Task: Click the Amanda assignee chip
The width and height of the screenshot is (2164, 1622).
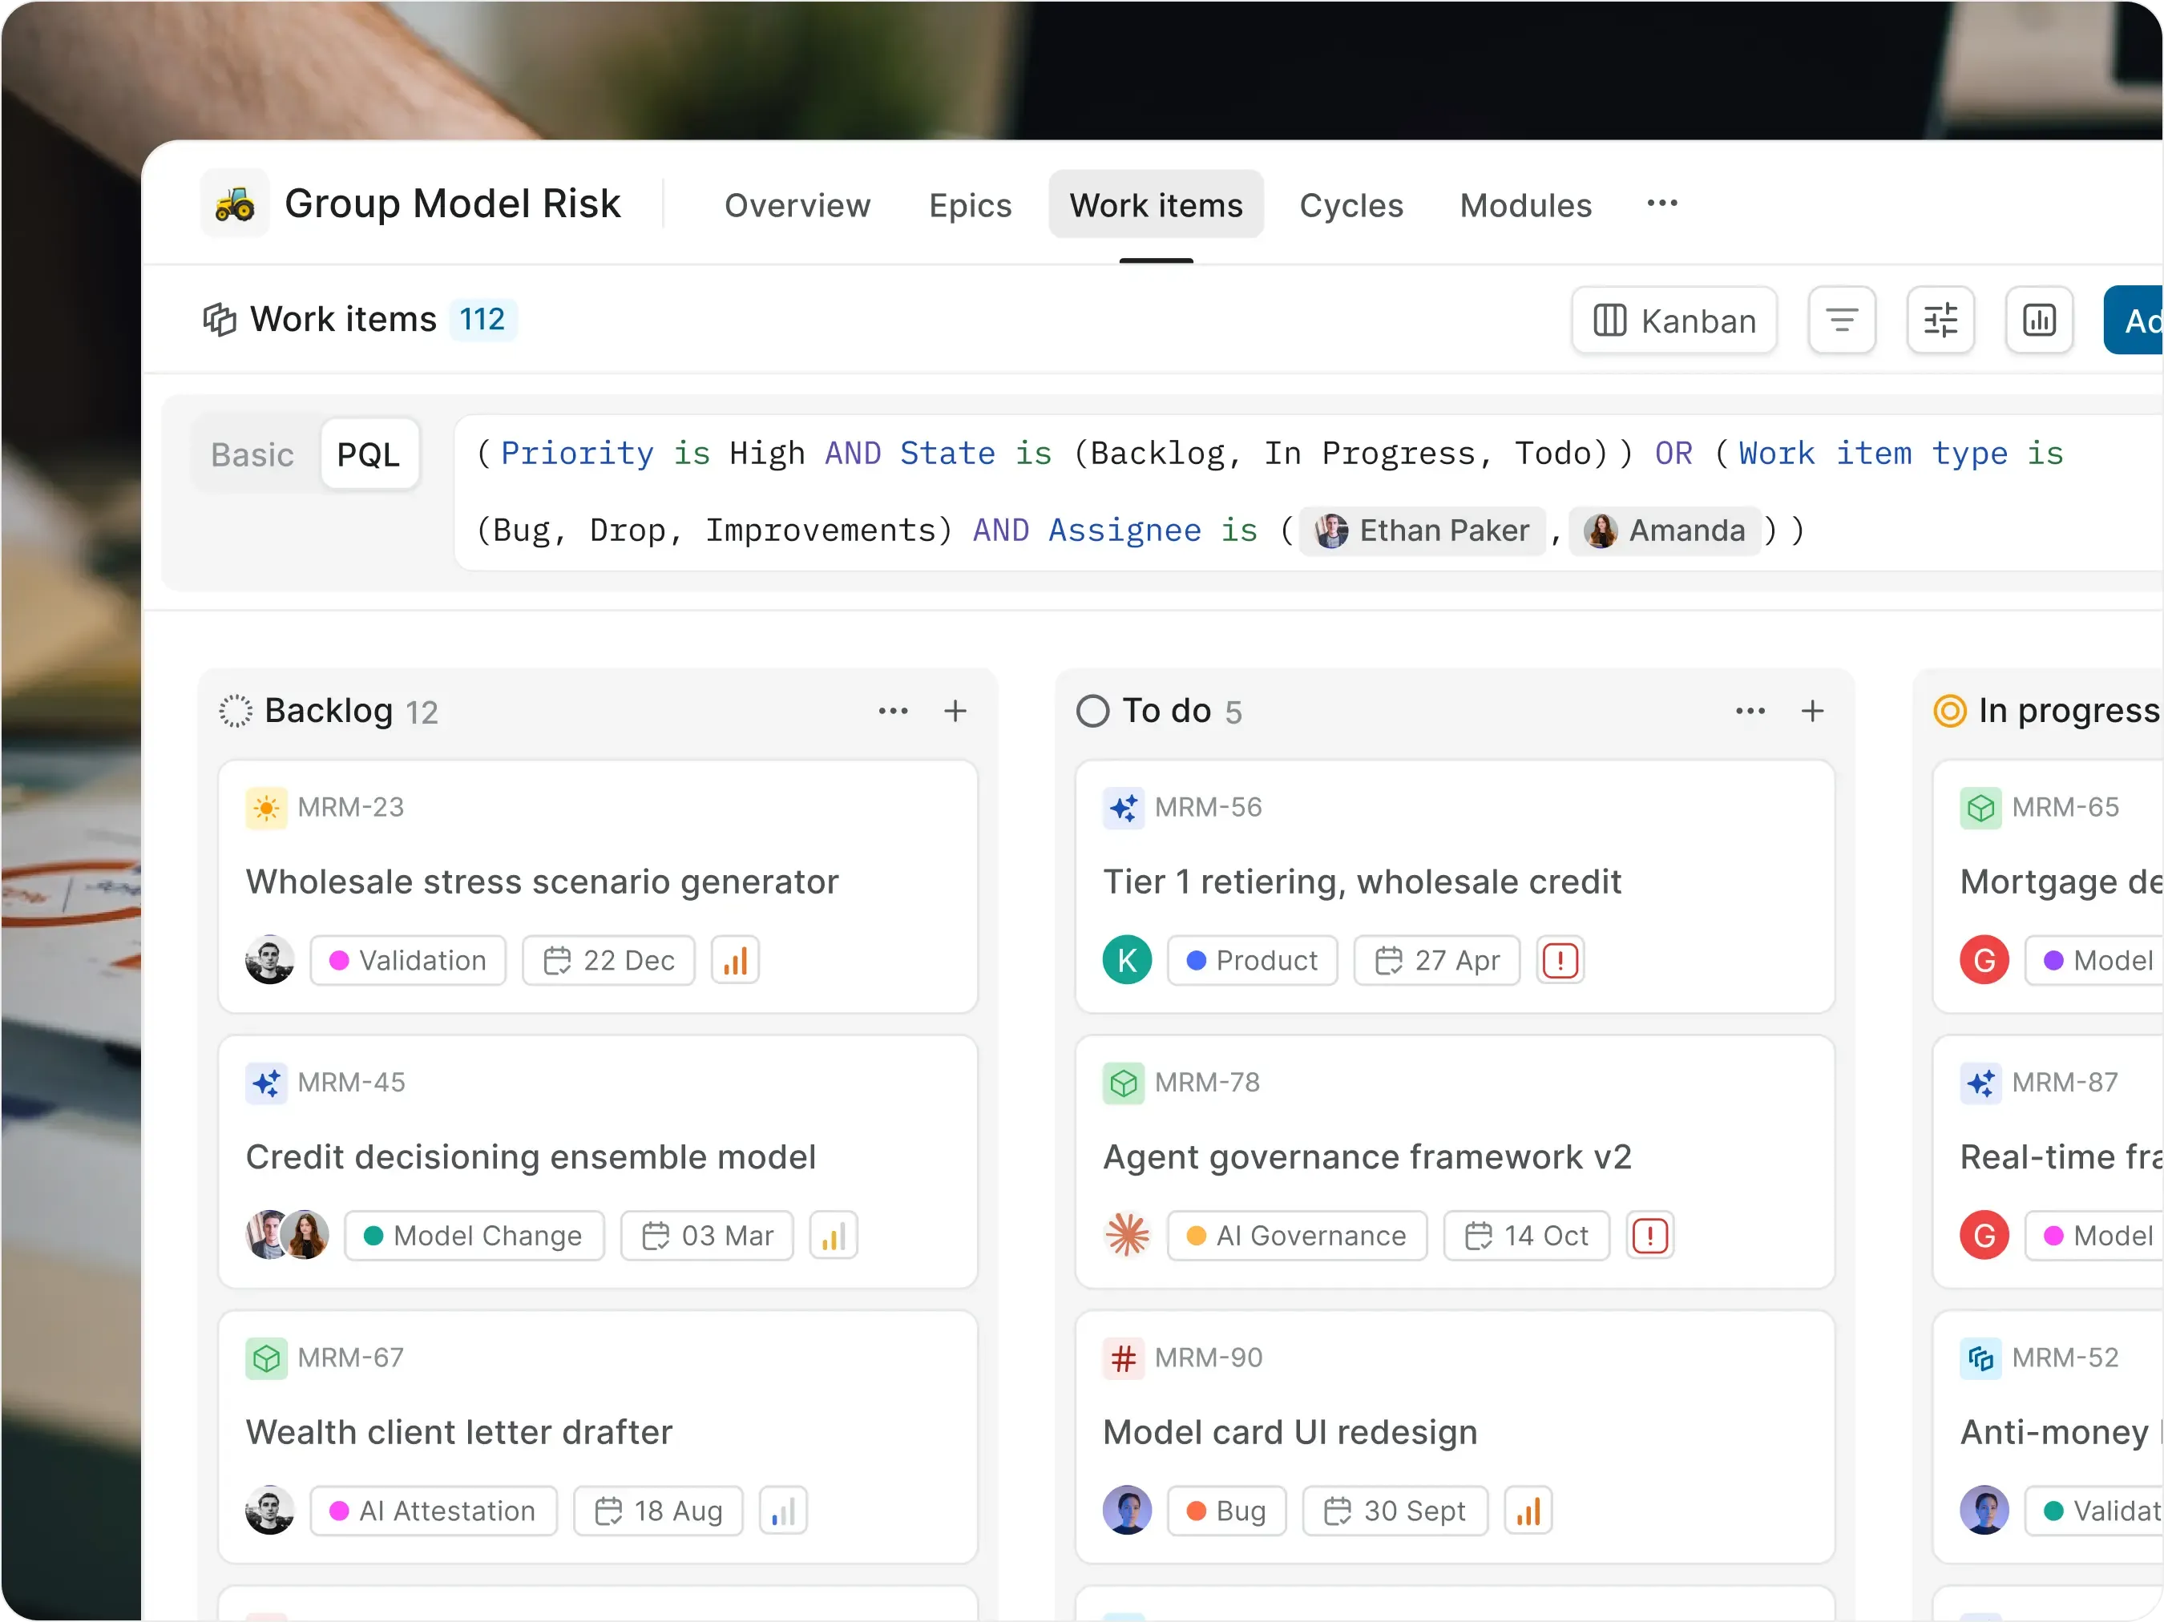Action: point(1665,531)
